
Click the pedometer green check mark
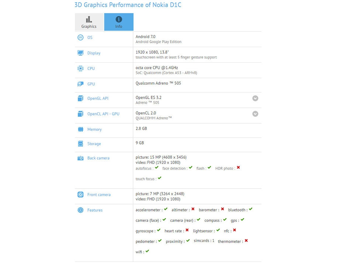pyautogui.click(x=160, y=241)
